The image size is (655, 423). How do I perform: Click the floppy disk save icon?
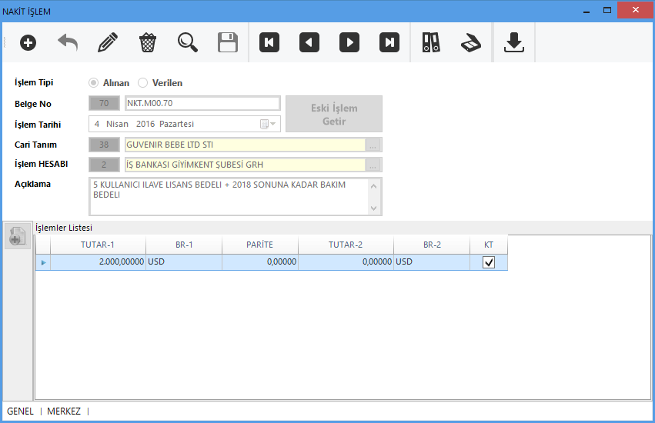click(x=228, y=42)
